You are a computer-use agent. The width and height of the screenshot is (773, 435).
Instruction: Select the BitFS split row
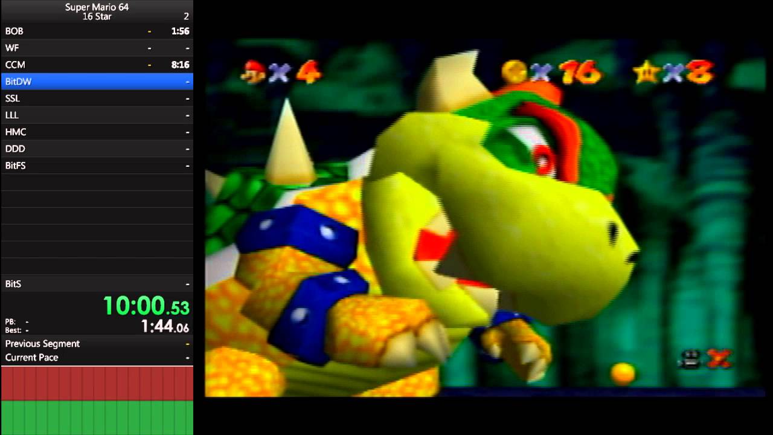pyautogui.click(x=97, y=166)
